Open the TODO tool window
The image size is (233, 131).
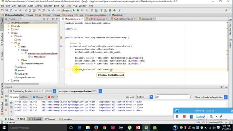coord(21,119)
